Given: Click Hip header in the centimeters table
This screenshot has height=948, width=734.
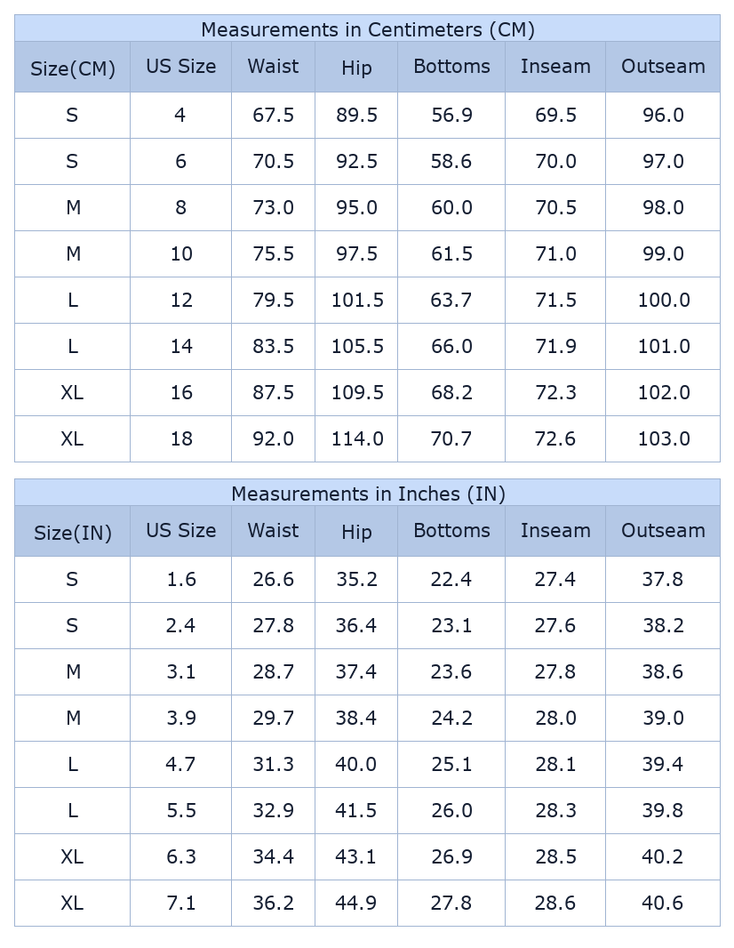Looking at the screenshot, I should [x=356, y=68].
